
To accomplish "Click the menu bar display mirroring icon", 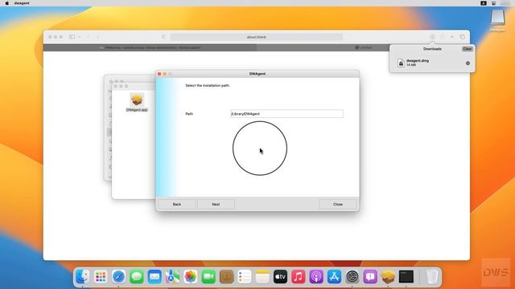I will coord(493,3).
